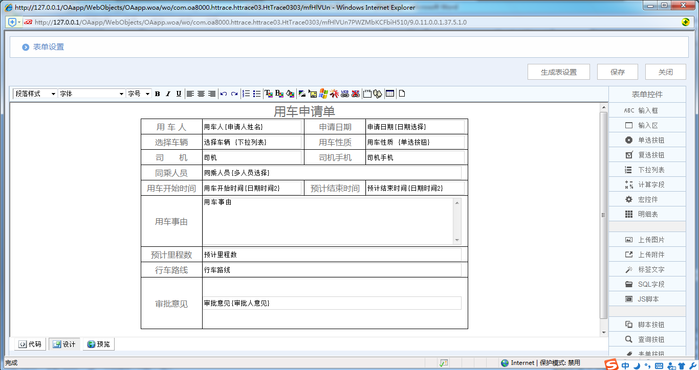The height and width of the screenshot is (370, 699).
Task: Toggle underline formatting
Action: (179, 94)
